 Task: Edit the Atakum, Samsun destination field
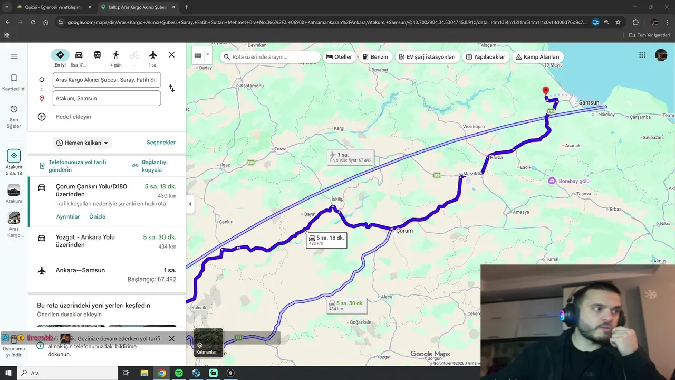coord(107,98)
